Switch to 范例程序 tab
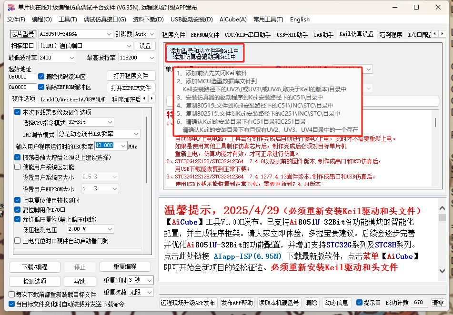The image size is (453, 315). click(391, 35)
